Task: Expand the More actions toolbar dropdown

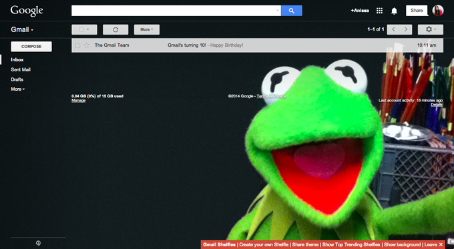Action: (147, 29)
